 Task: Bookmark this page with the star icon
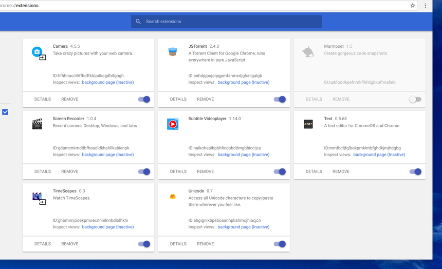click(x=413, y=5)
